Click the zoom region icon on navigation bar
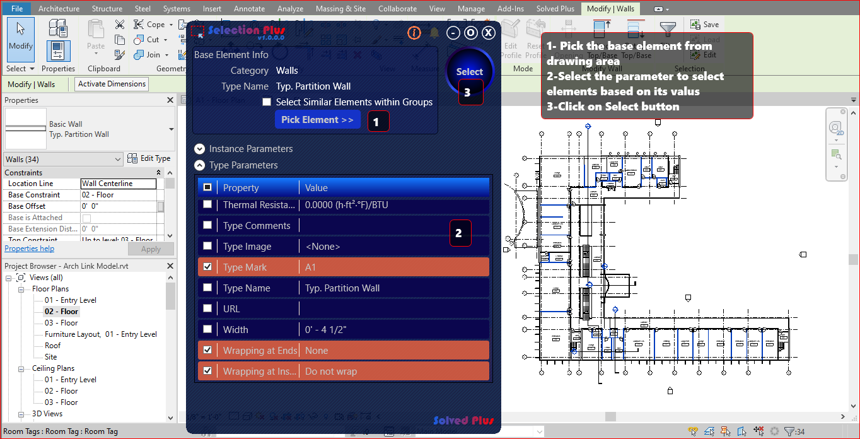The image size is (860, 439). coord(836,154)
